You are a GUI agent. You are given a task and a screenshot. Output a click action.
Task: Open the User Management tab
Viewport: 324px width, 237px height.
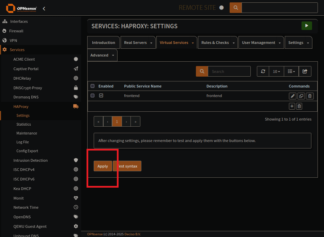pyautogui.click(x=259, y=43)
